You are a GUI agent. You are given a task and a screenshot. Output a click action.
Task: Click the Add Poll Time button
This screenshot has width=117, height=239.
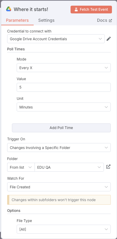coord(61,128)
